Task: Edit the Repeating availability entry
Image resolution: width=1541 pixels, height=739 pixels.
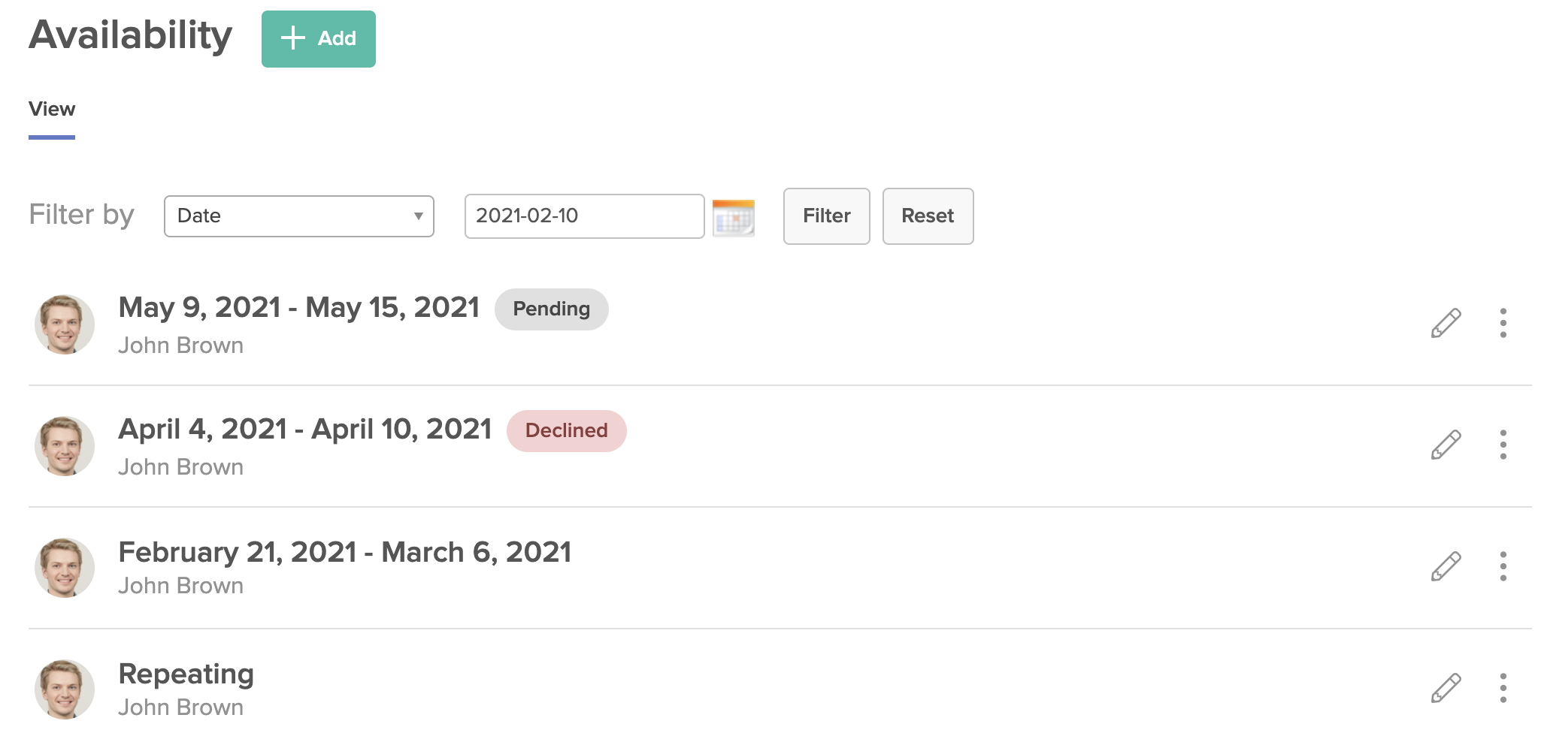Action: tap(1445, 688)
